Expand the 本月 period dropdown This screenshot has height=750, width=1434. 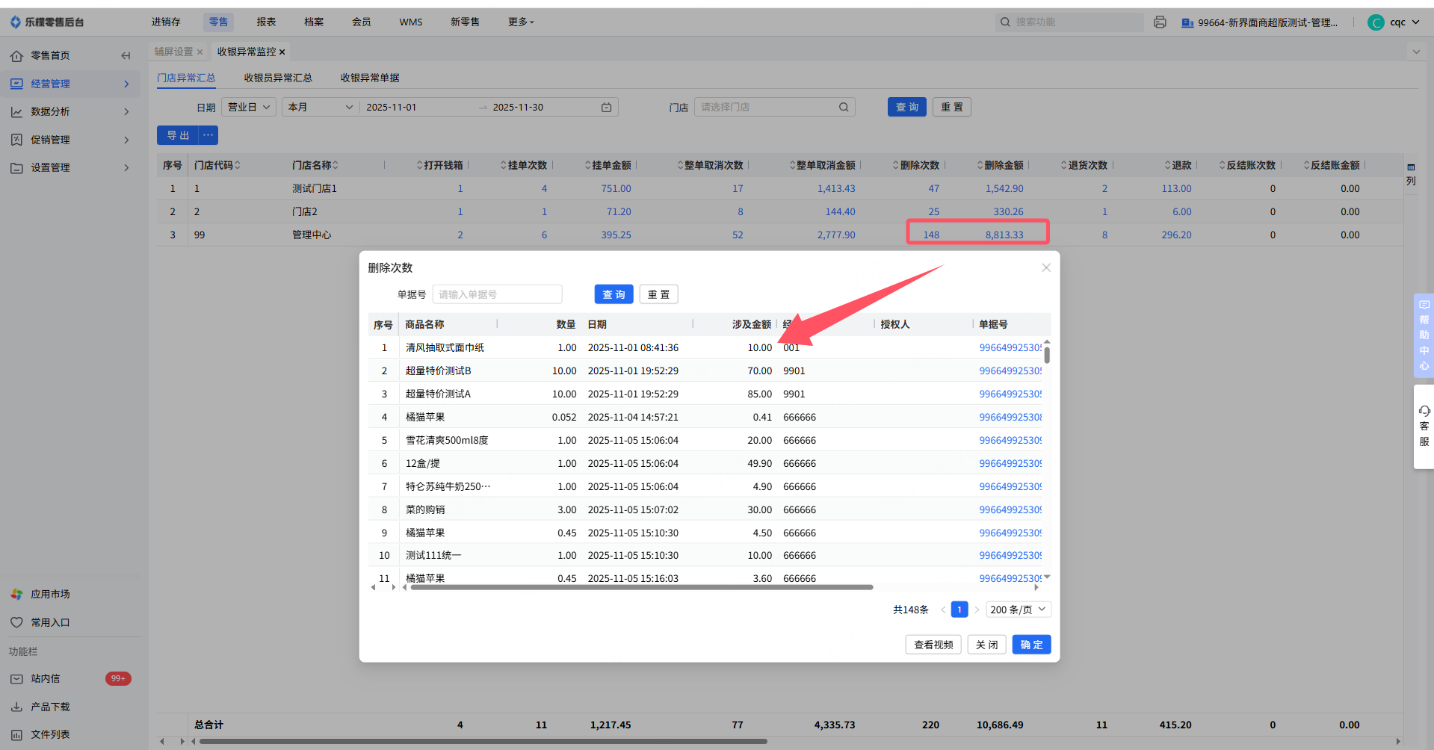point(320,108)
